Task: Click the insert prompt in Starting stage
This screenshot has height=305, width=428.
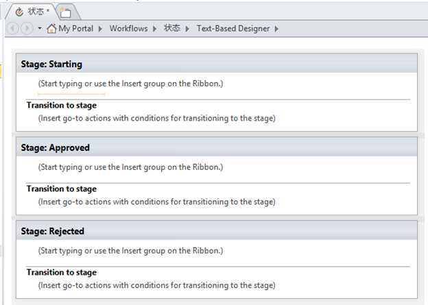Action: tap(130, 84)
